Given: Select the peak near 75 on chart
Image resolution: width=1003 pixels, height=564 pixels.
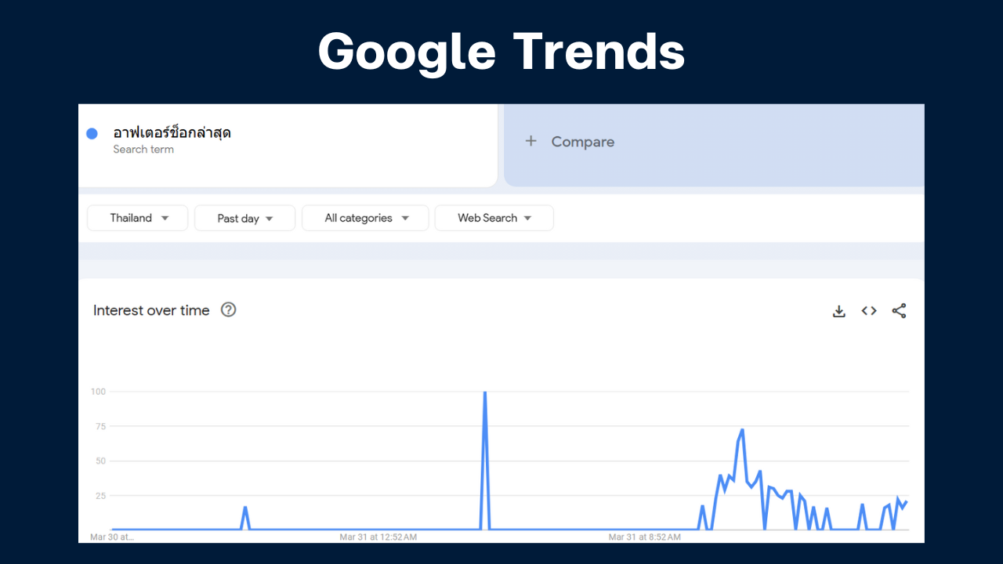Looking at the screenshot, I should [x=741, y=430].
